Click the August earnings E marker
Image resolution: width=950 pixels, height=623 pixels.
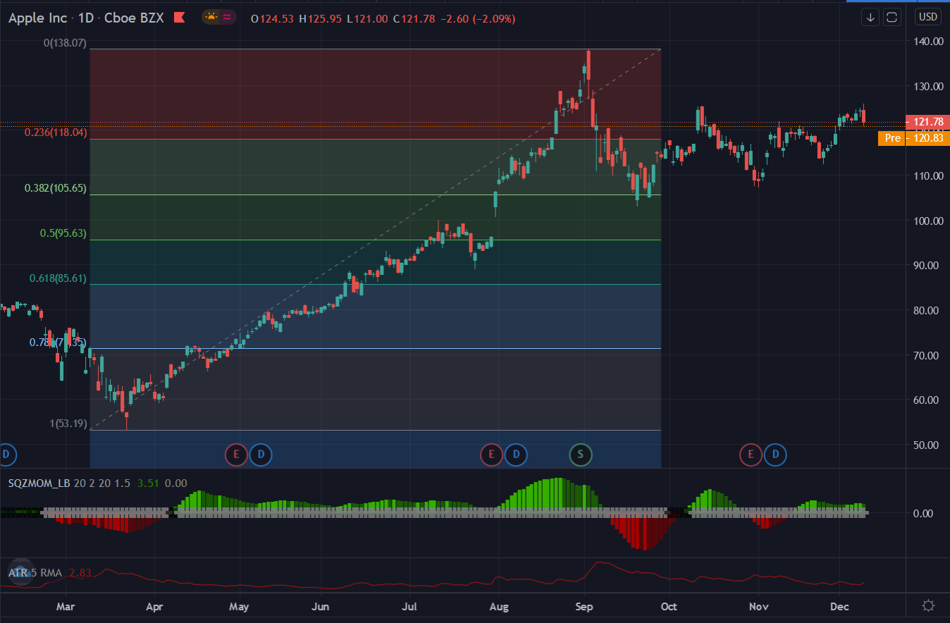[x=491, y=455]
